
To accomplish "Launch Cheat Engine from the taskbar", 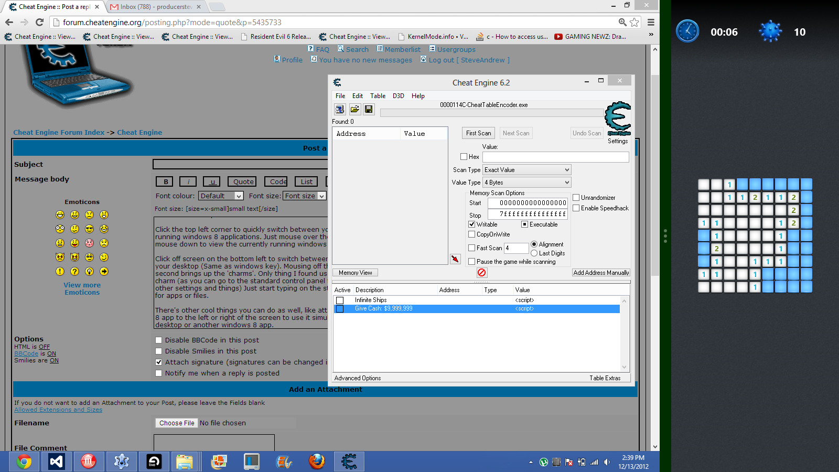I will point(349,462).
